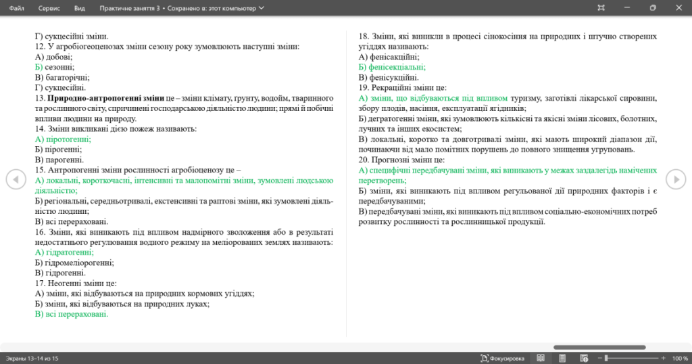Click the horizontal scrollbar thumb

click(599, 347)
